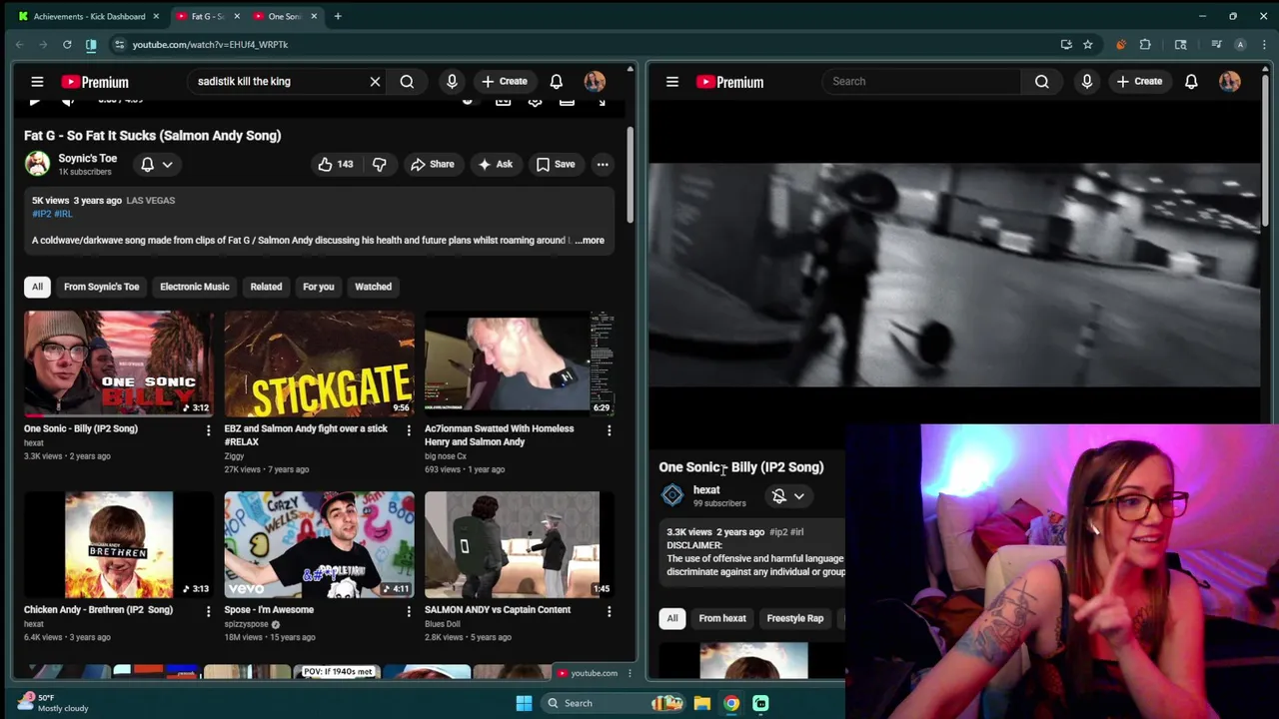Expand notification options chevron for hexat
The width and height of the screenshot is (1279, 719).
[x=799, y=495]
